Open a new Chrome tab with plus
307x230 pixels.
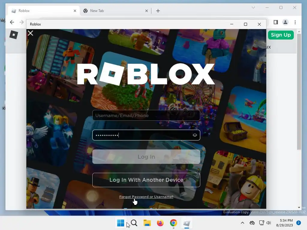click(x=158, y=11)
